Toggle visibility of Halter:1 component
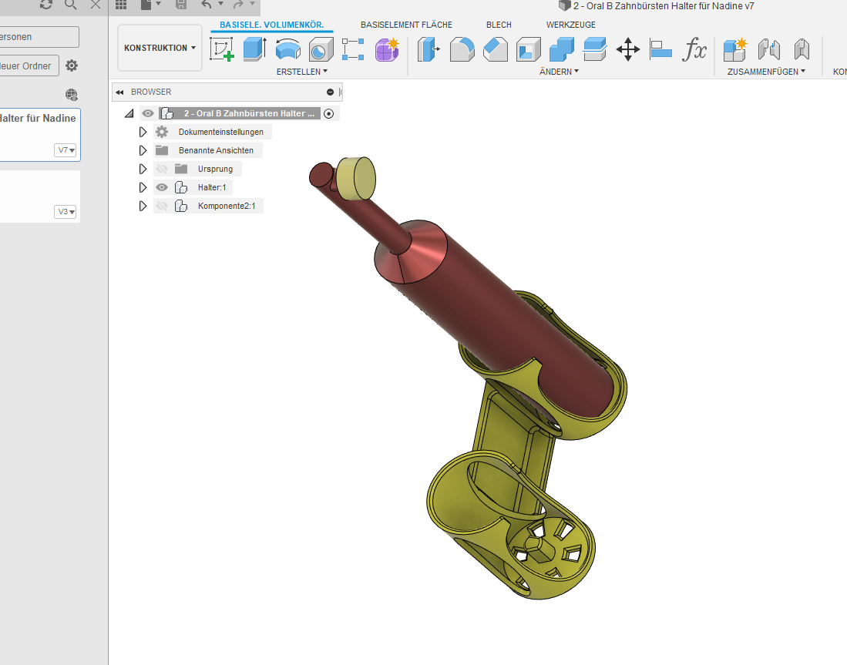The height and width of the screenshot is (665, 847). pos(162,187)
